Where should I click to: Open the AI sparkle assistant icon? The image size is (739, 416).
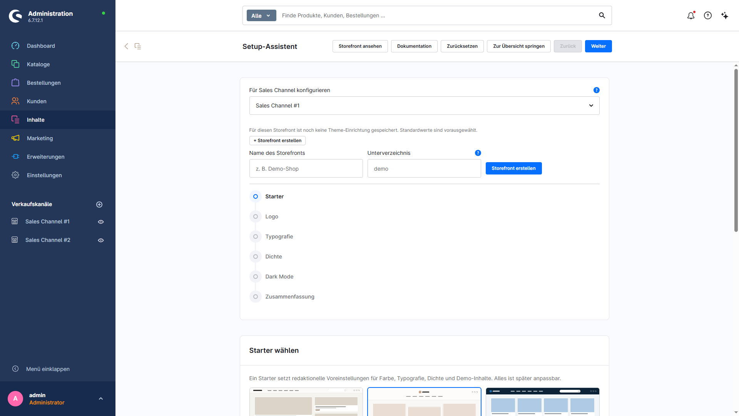[725, 15]
